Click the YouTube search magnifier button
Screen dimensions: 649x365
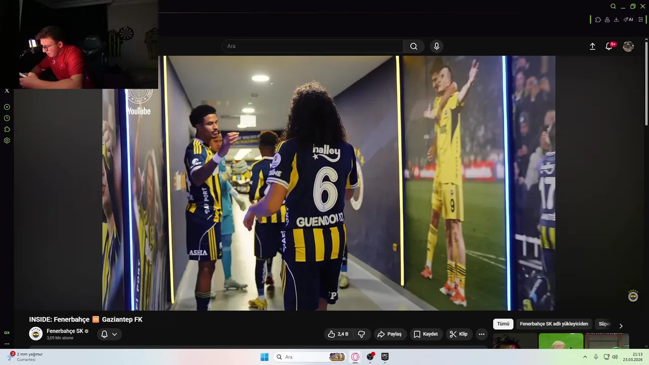(414, 46)
